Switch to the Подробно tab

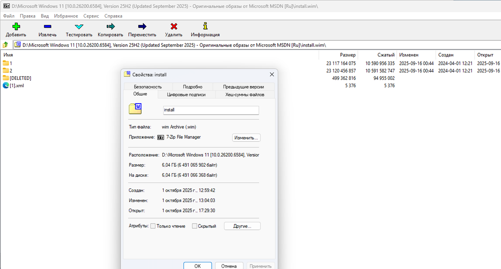tap(193, 87)
